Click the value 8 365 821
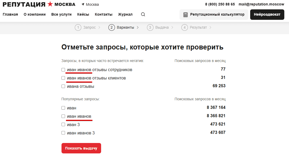Viewport: 289px width, 162px height. (216, 116)
